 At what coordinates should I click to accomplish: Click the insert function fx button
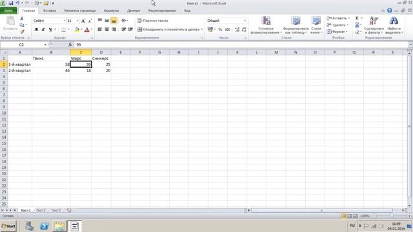(70, 44)
